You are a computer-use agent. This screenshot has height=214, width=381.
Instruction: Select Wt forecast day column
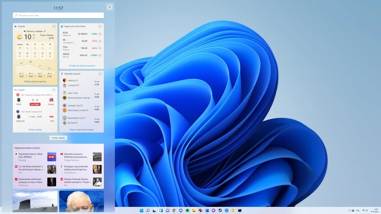point(28,51)
